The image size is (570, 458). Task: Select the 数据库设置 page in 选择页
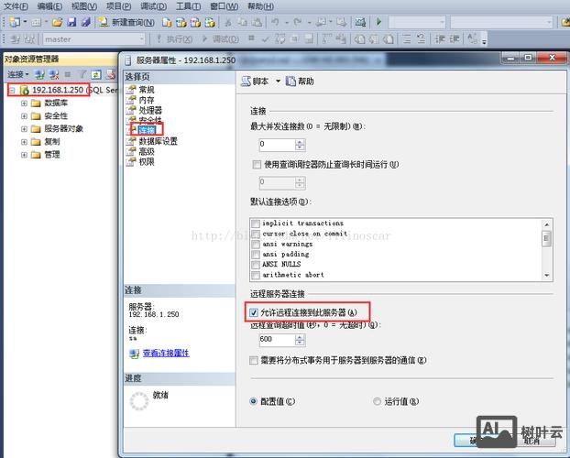coord(159,141)
